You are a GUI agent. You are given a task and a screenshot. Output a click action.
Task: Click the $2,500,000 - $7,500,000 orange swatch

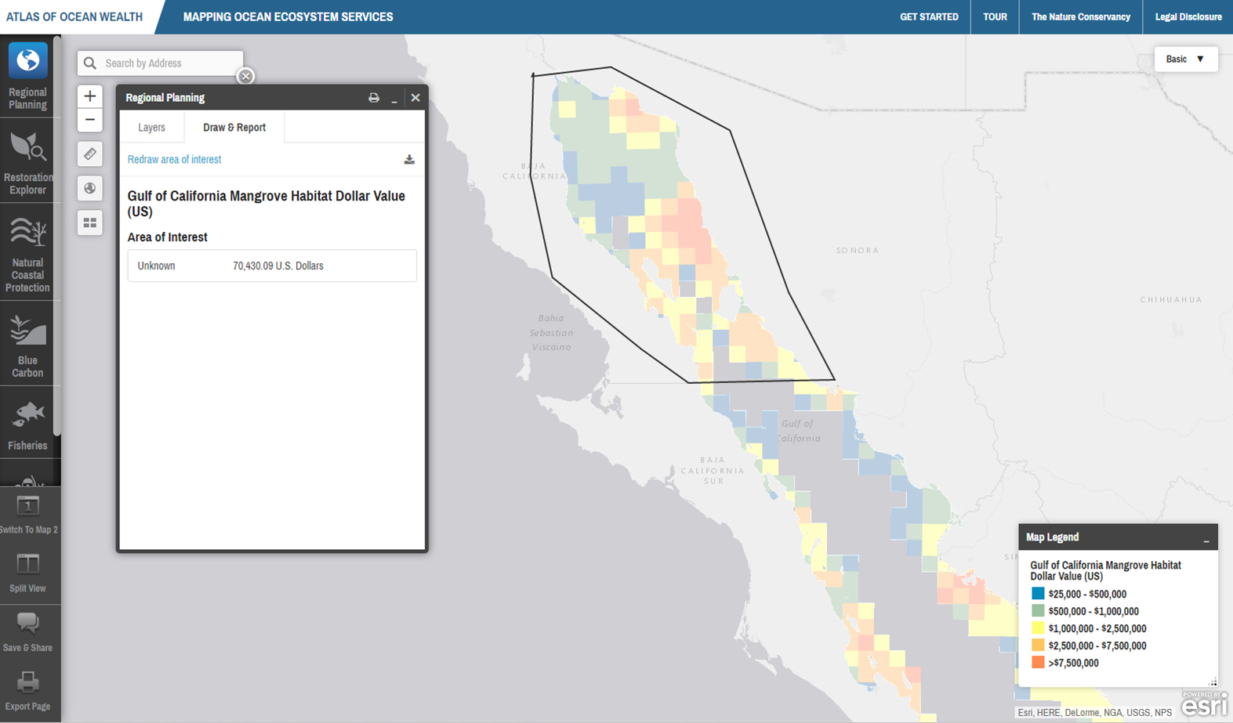coord(1038,645)
